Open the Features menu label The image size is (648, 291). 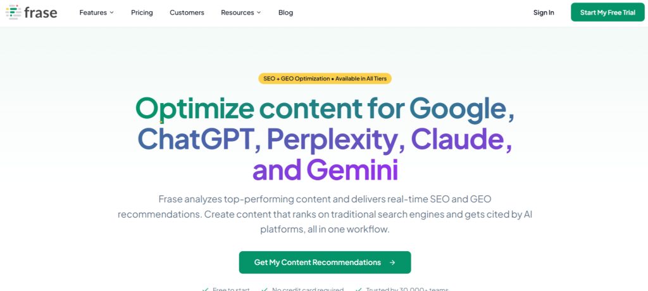tap(92, 13)
